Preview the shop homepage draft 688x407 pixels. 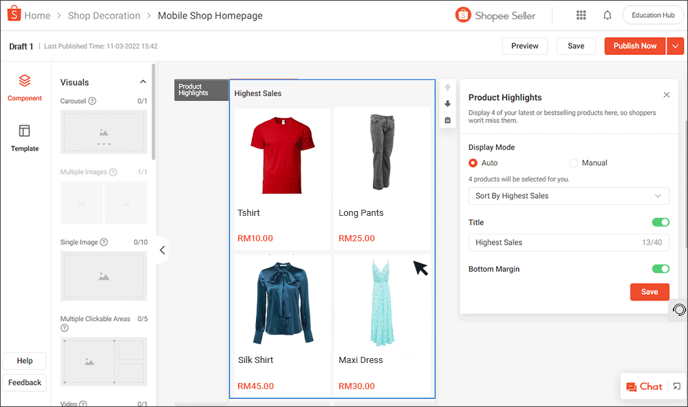[525, 45]
